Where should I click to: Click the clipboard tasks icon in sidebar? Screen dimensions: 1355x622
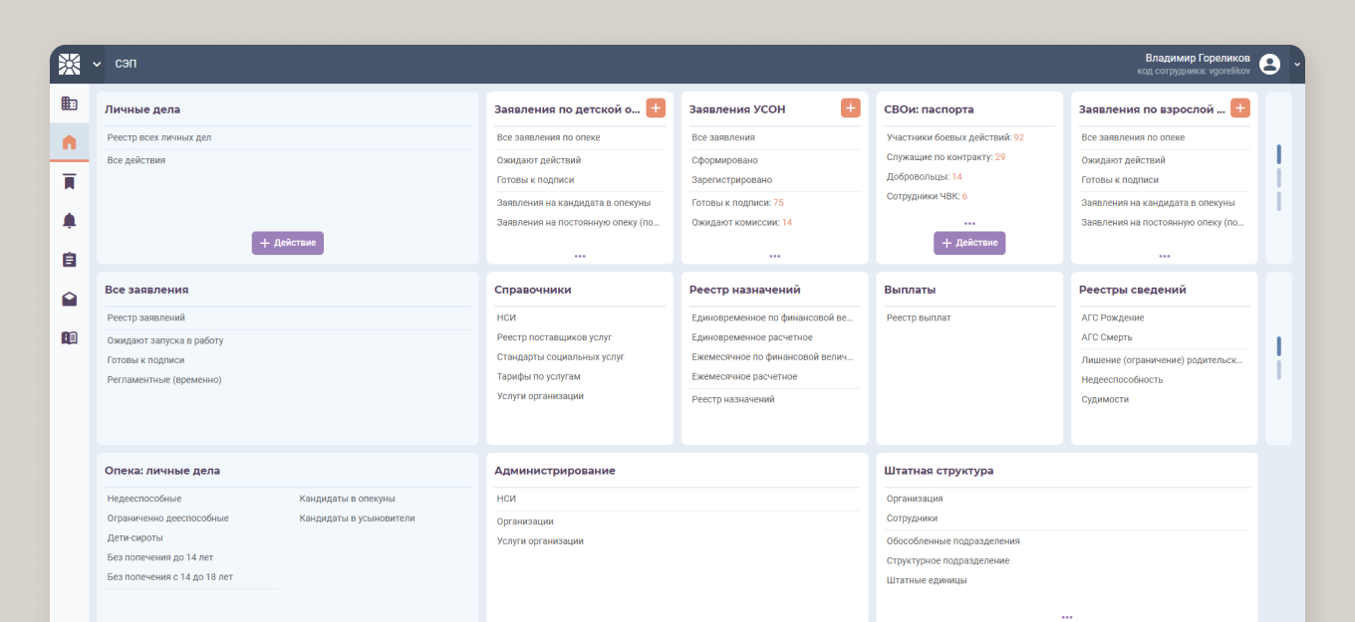(69, 260)
